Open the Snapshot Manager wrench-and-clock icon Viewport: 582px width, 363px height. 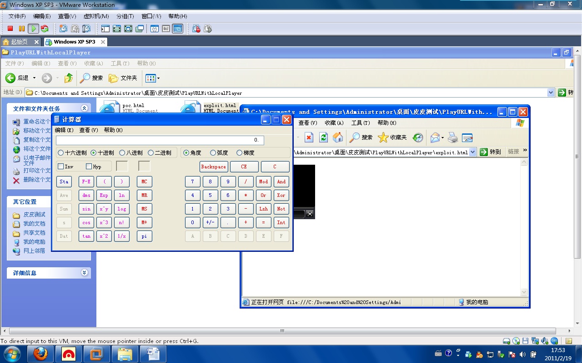pyautogui.click(x=86, y=29)
